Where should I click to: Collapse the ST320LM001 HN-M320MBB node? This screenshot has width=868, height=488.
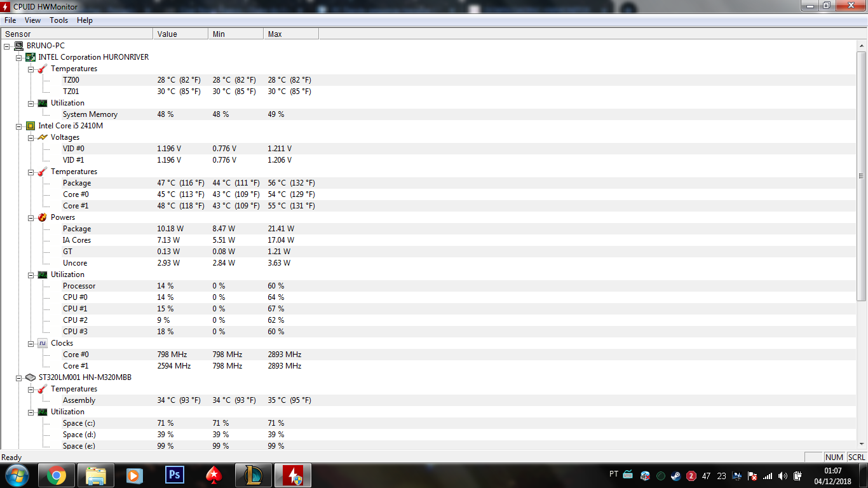point(19,377)
